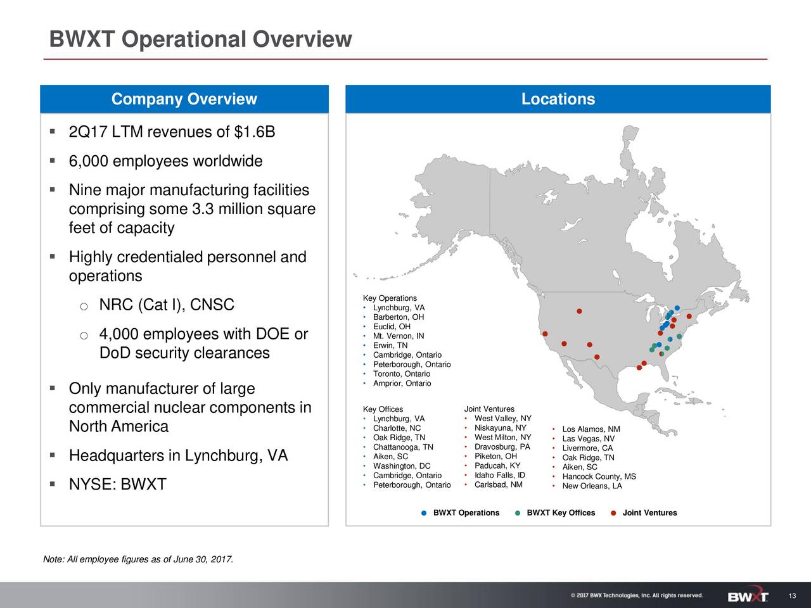Click the red divider line under the title
This screenshot has height=608, width=811.
405,58
